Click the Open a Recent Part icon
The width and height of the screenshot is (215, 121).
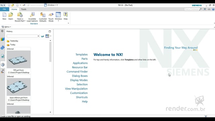pos(20,15)
